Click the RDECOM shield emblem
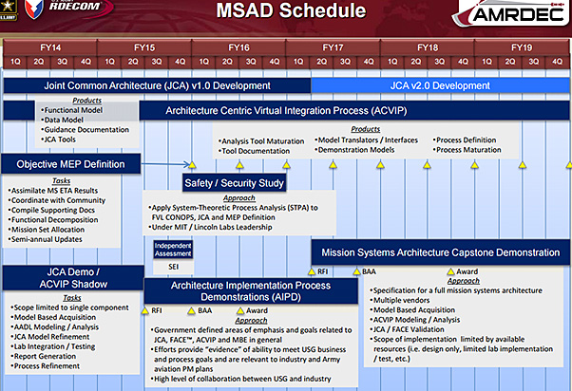 coord(34,9)
